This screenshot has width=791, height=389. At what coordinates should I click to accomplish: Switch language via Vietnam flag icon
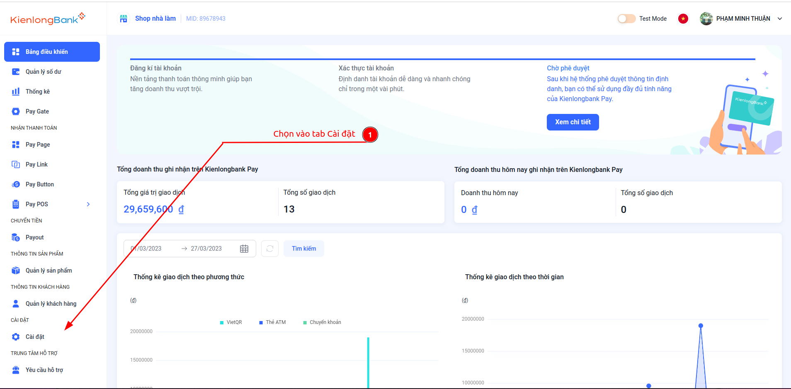coord(683,19)
